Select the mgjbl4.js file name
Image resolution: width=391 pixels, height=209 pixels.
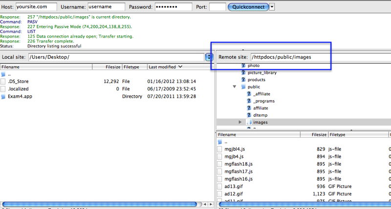[235, 149]
